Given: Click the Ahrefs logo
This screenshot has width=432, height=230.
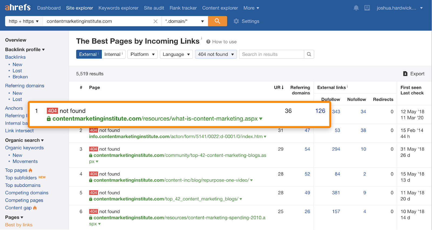Looking at the screenshot, I should pos(18,8).
